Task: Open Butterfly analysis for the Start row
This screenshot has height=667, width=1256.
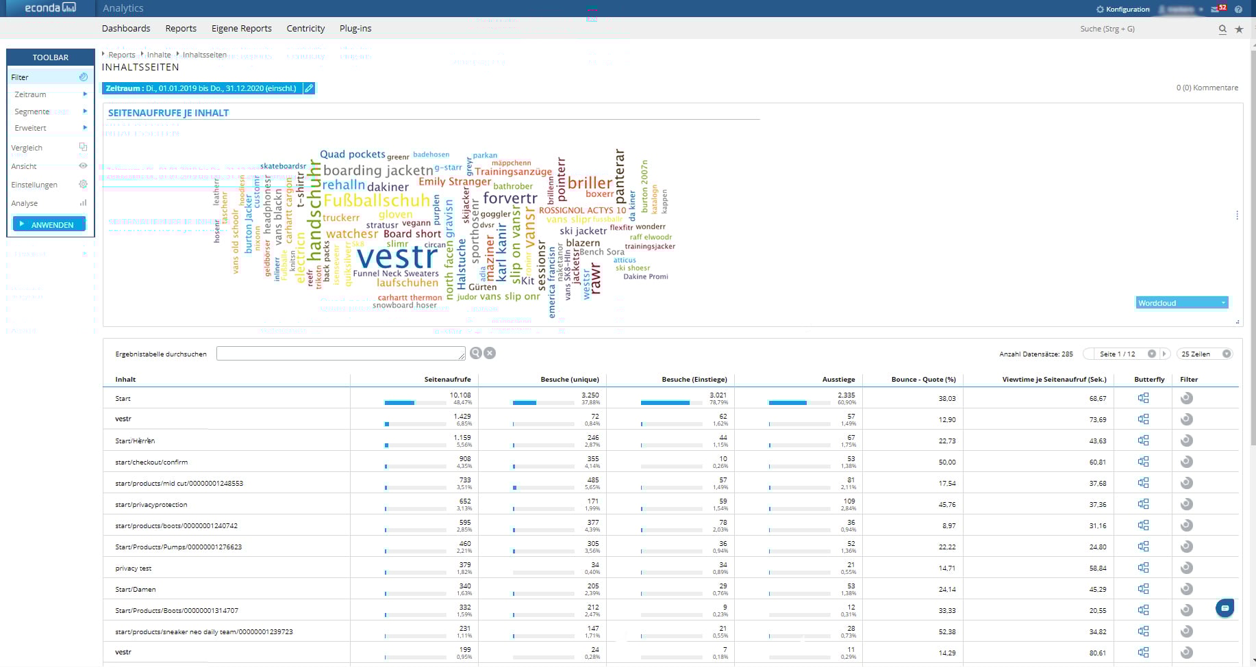Action: tap(1143, 398)
